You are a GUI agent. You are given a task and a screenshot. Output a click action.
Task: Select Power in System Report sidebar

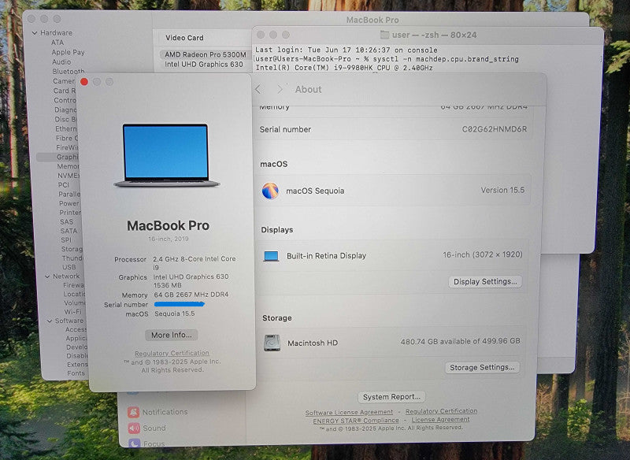click(69, 203)
